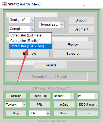Open the Realign (E... dropdown
Viewport: 103px width, 123px height.
click(22, 20)
